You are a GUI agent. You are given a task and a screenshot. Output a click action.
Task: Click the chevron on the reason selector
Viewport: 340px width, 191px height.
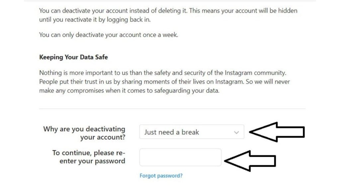click(236, 132)
